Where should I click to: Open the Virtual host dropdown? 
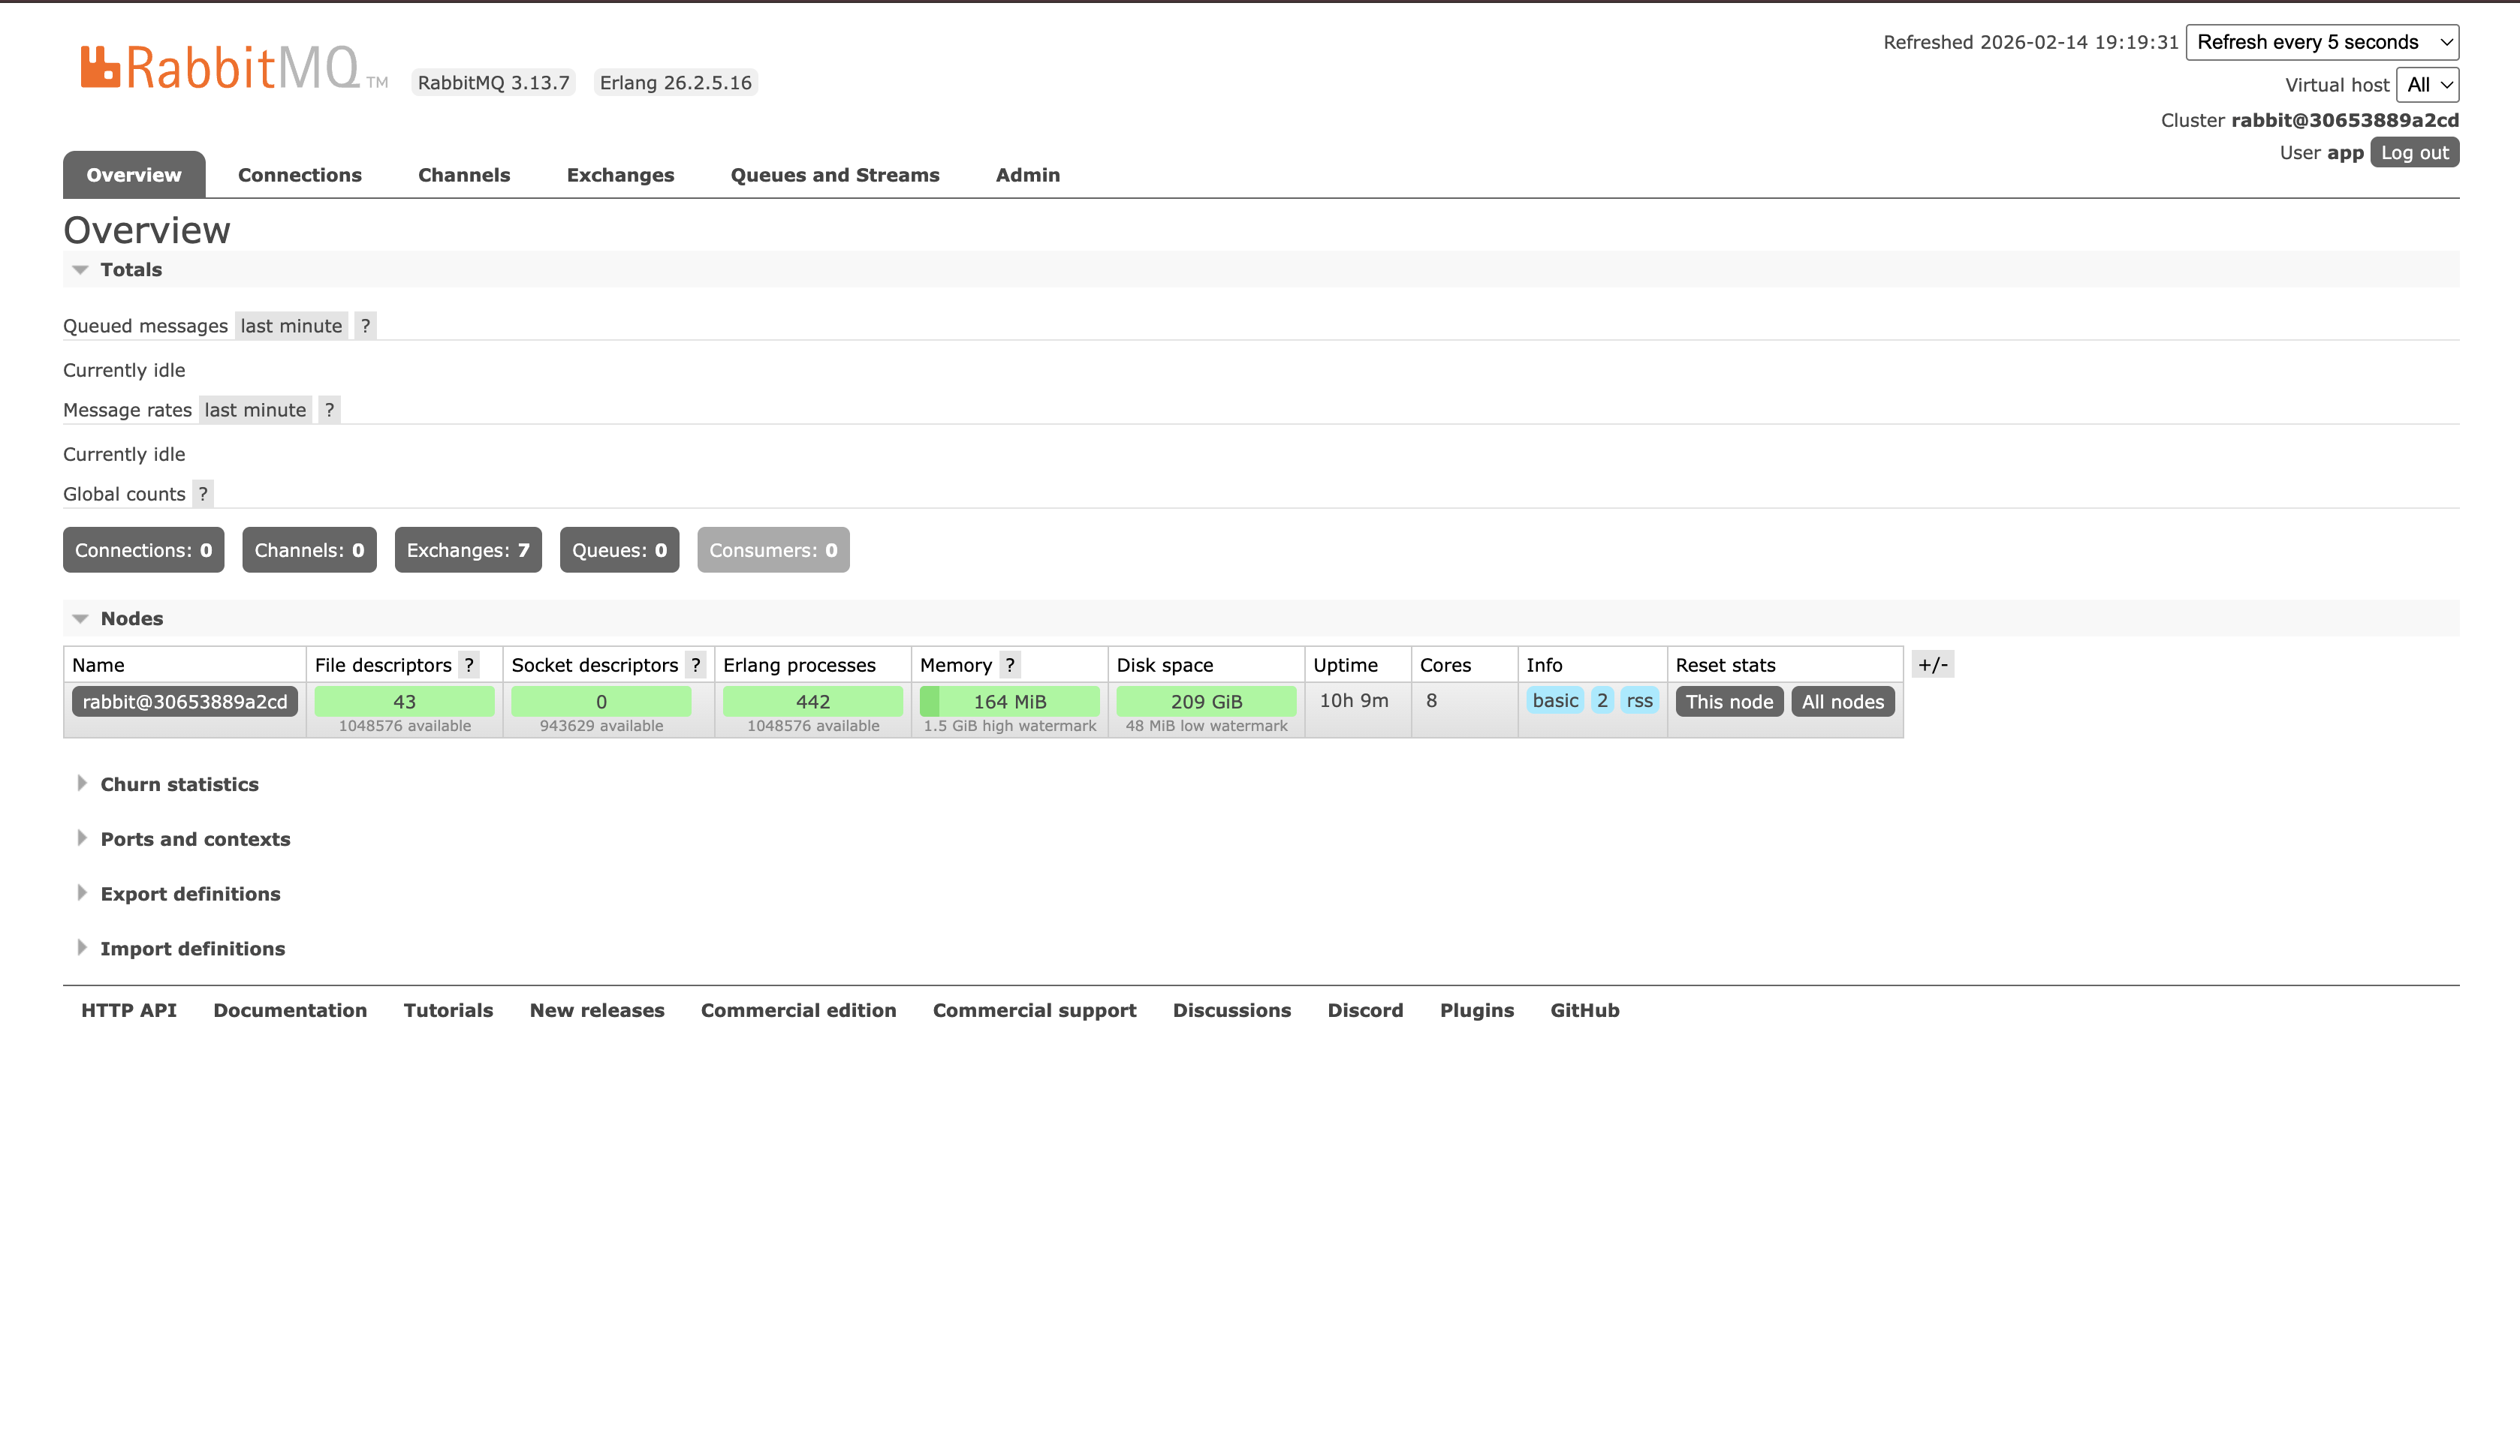click(x=2427, y=85)
